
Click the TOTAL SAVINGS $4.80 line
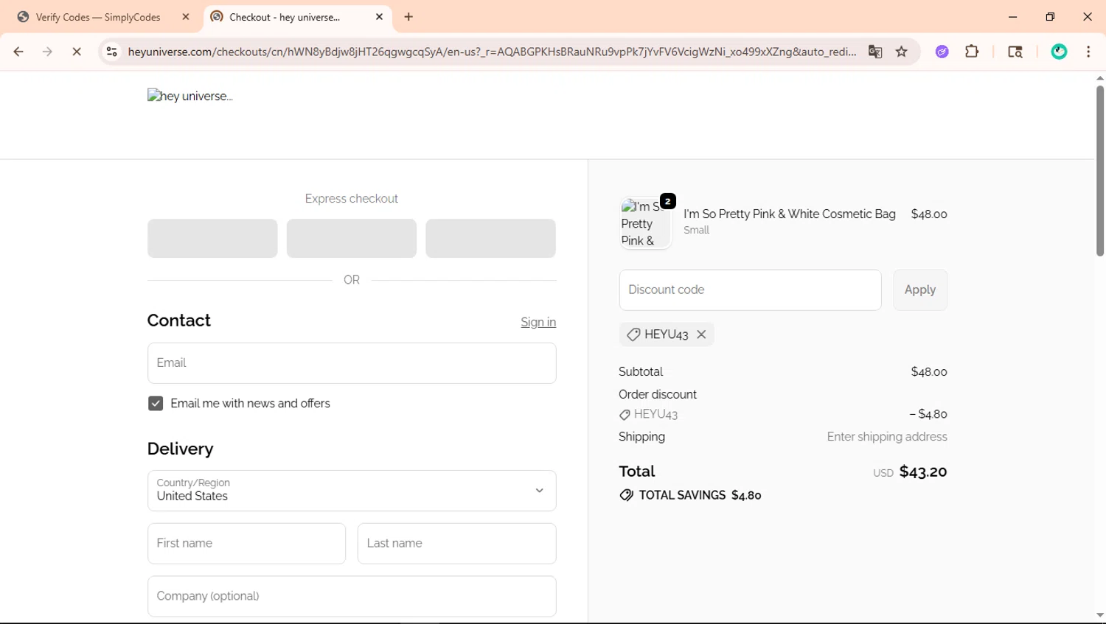tap(690, 495)
